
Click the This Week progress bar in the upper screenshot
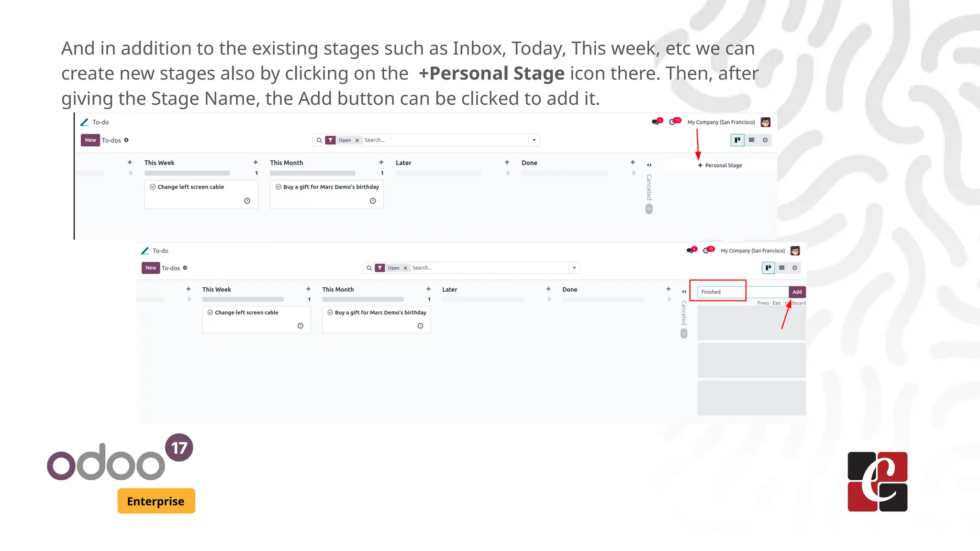pos(187,173)
